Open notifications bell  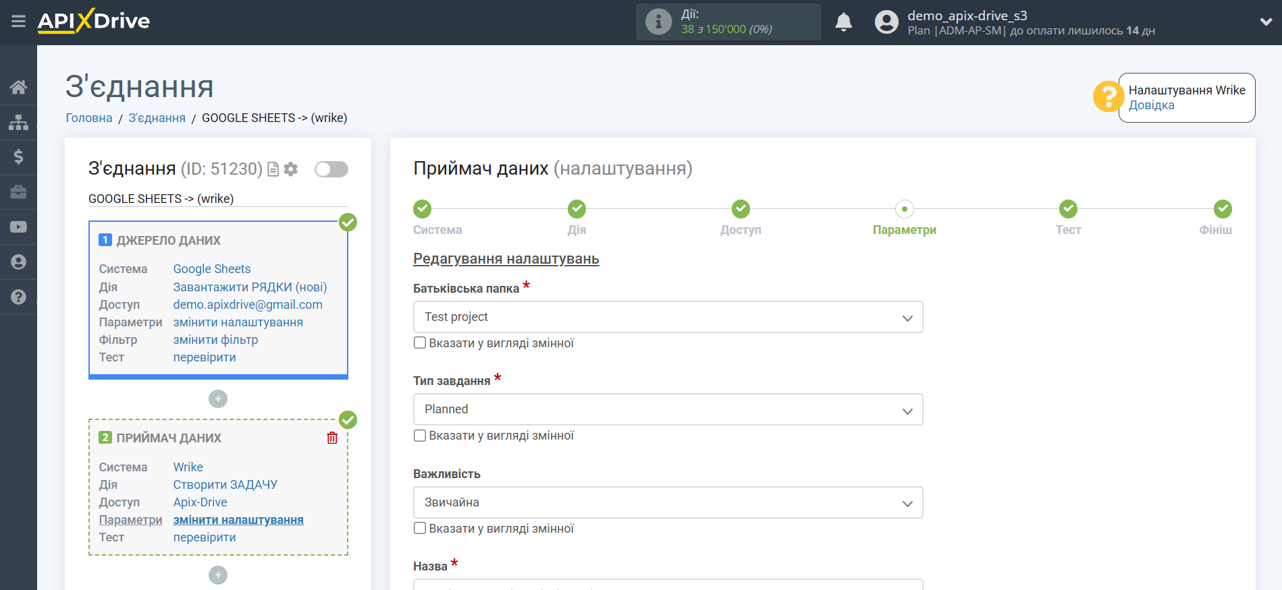tap(843, 22)
